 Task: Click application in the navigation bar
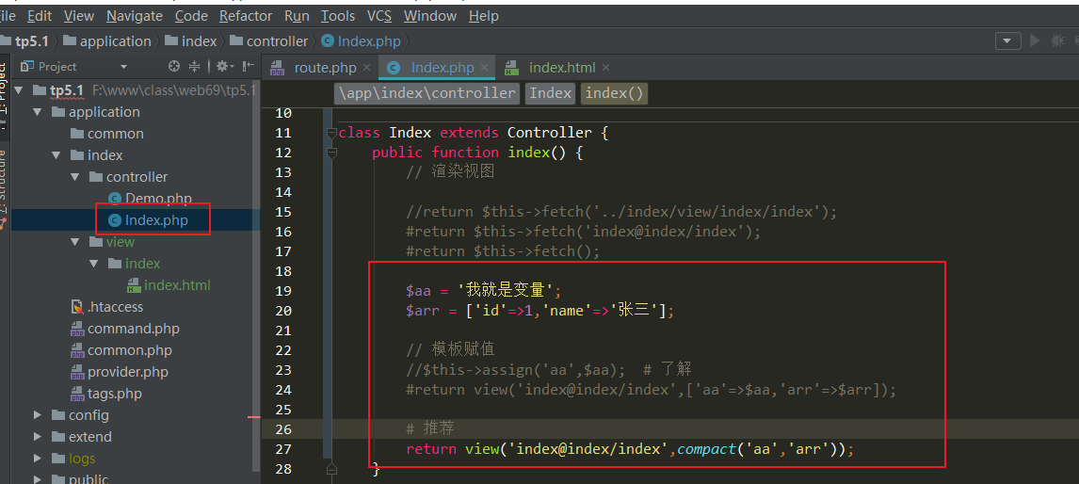point(106,41)
